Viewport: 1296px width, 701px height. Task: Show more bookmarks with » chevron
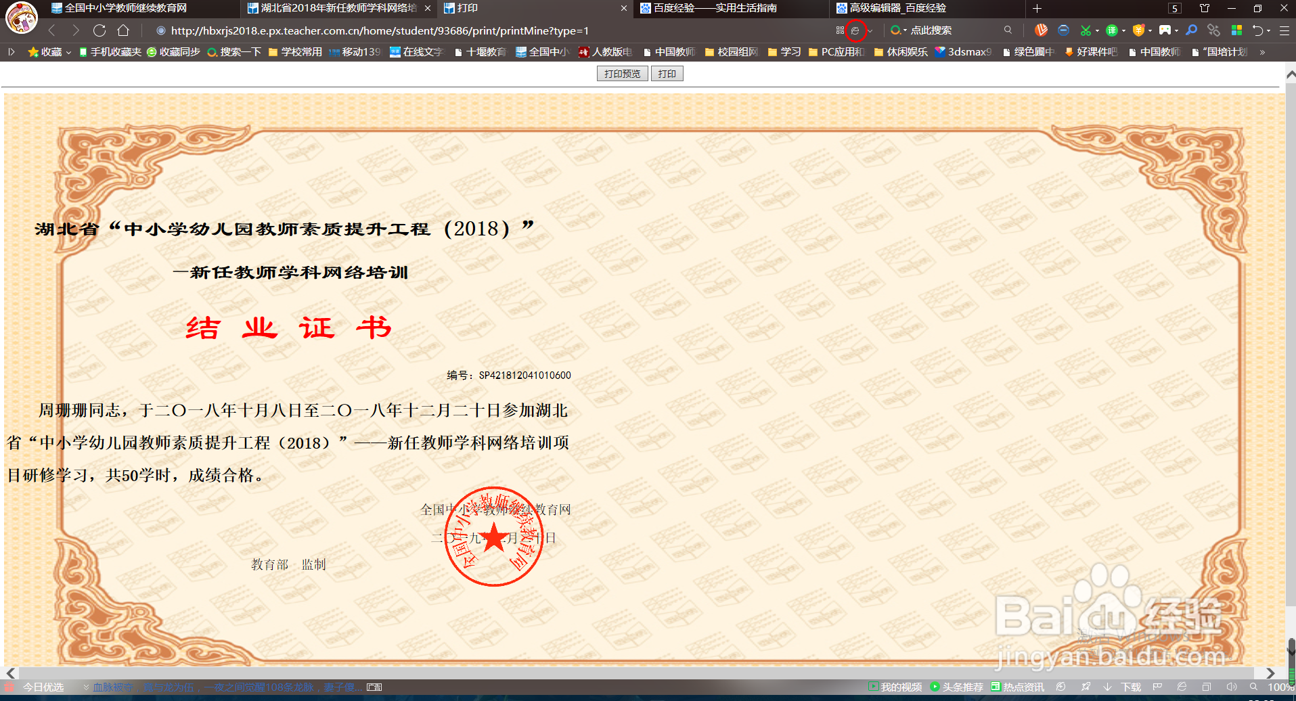pos(1262,51)
